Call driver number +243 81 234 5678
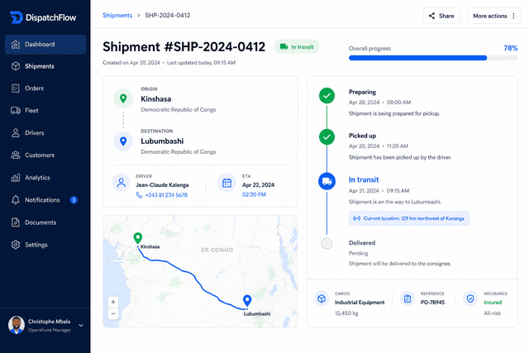The image size is (529, 353). [x=162, y=195]
